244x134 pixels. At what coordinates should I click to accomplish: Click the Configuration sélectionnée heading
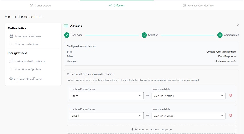click(x=82, y=46)
